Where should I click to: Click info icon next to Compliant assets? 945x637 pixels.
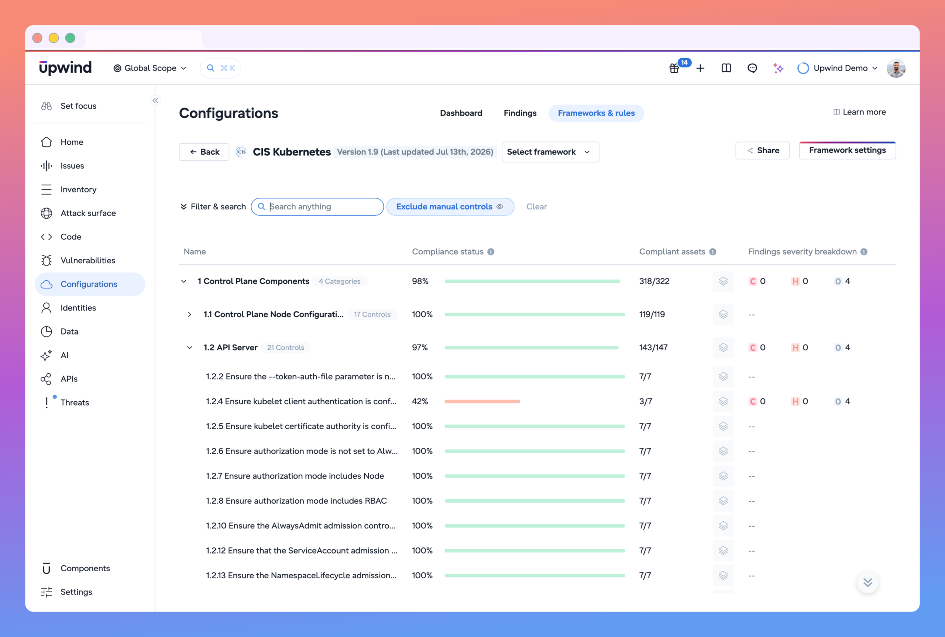tap(713, 252)
